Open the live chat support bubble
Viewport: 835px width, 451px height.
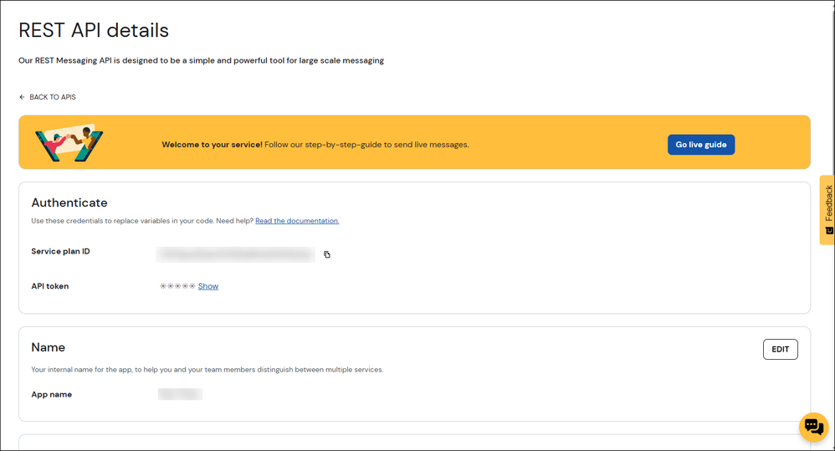tap(813, 427)
